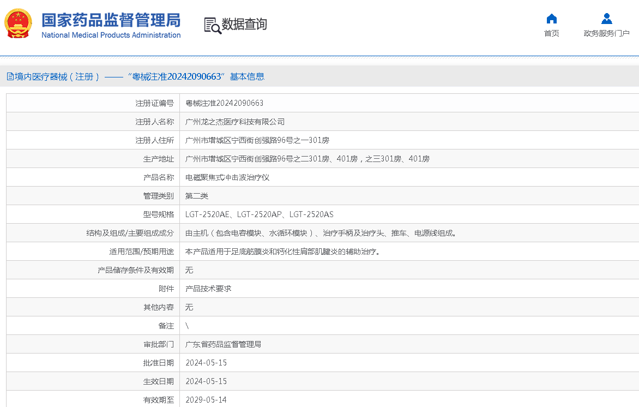Viewport: 639px width, 407px height.
Task: Click the 政务服务门户 person icon
Action: pyautogui.click(x=606, y=19)
